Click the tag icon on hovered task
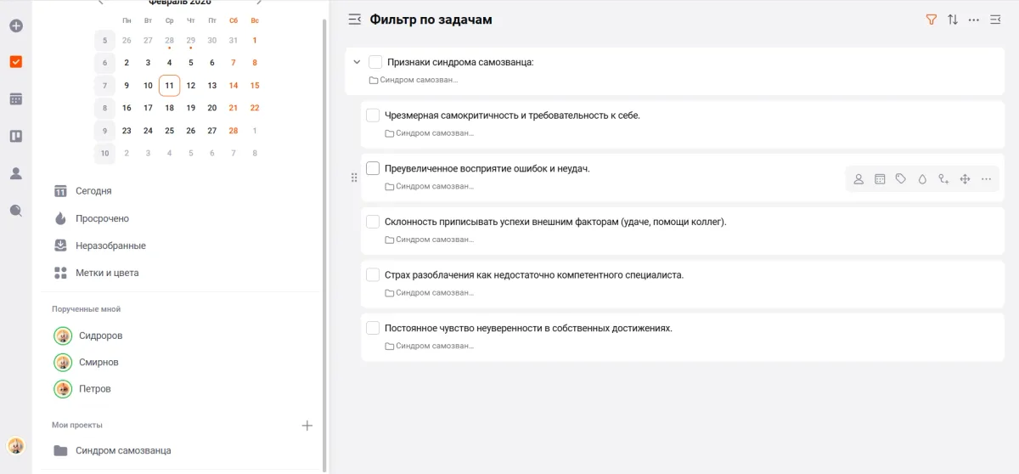Image resolution: width=1019 pixels, height=474 pixels. 901,179
